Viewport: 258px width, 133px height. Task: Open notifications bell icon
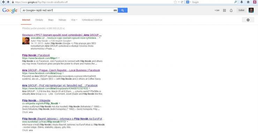coord(231,10)
